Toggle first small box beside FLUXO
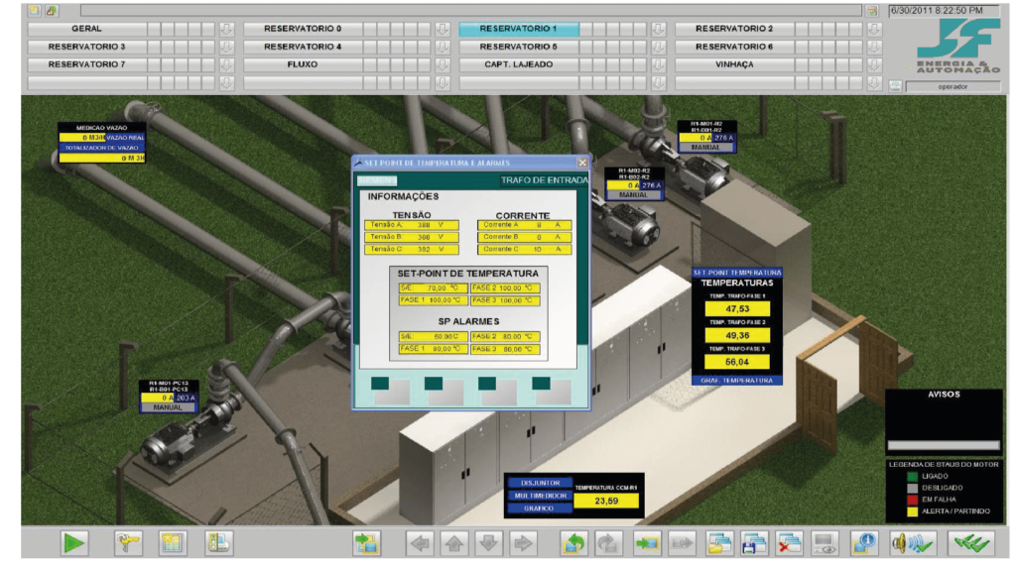Viewport: 1016px width, 571px height. [x=369, y=64]
